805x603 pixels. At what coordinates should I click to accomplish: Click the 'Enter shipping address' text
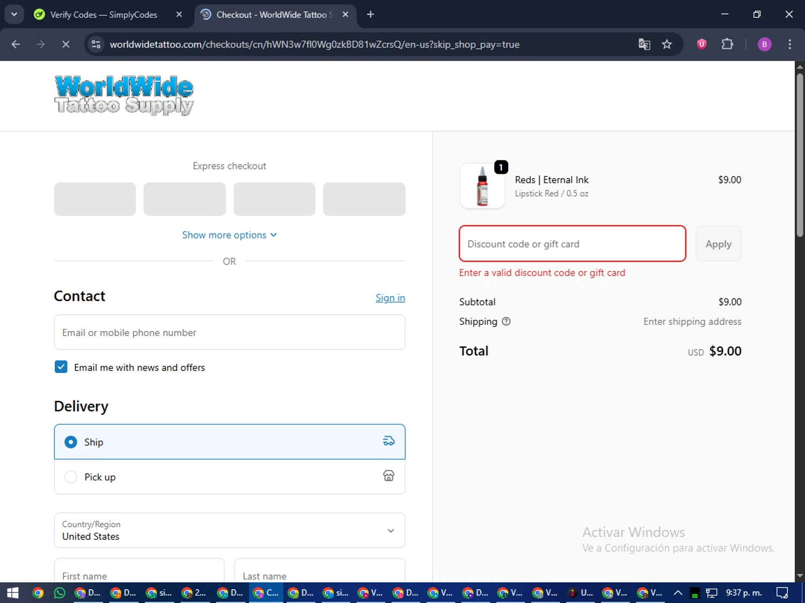click(x=692, y=322)
